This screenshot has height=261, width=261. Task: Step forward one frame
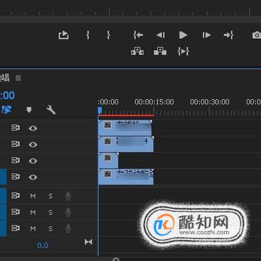tap(207, 35)
